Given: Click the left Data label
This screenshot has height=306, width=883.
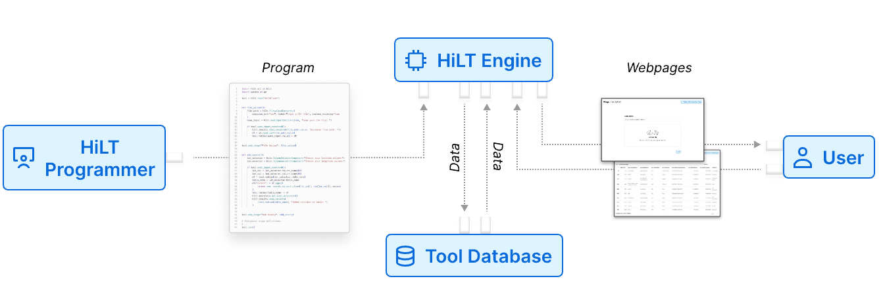Looking at the screenshot, I should coord(455,158).
